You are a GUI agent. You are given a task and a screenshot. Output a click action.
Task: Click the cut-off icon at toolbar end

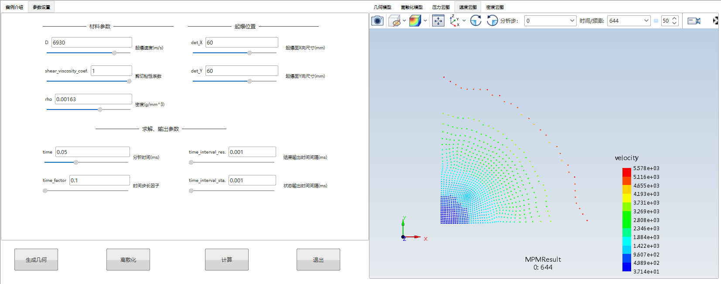tap(715, 21)
